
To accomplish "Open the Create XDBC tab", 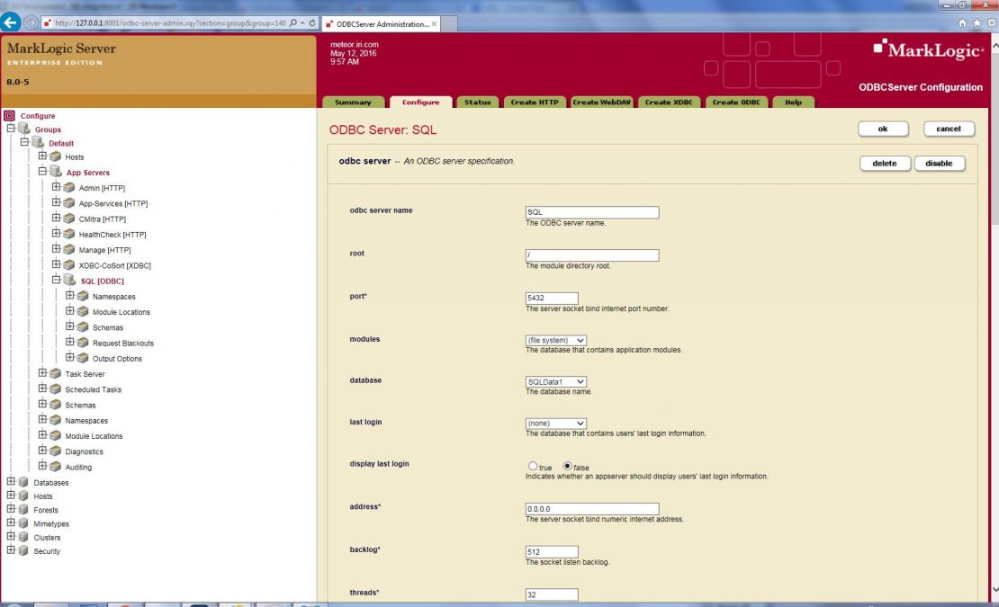I will [669, 102].
